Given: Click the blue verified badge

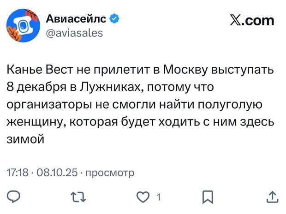Looking at the screenshot, I should pyautogui.click(x=114, y=18).
